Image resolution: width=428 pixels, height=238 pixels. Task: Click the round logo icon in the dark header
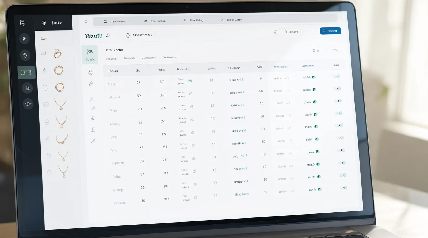[x=44, y=23]
